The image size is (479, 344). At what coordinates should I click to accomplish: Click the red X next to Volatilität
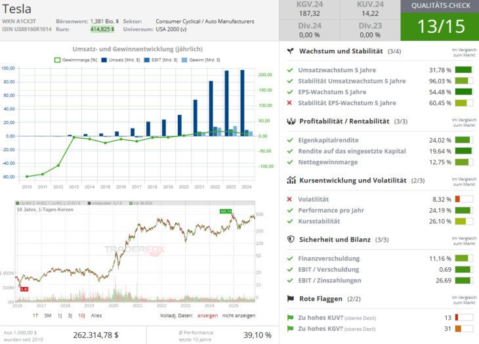pyautogui.click(x=290, y=199)
